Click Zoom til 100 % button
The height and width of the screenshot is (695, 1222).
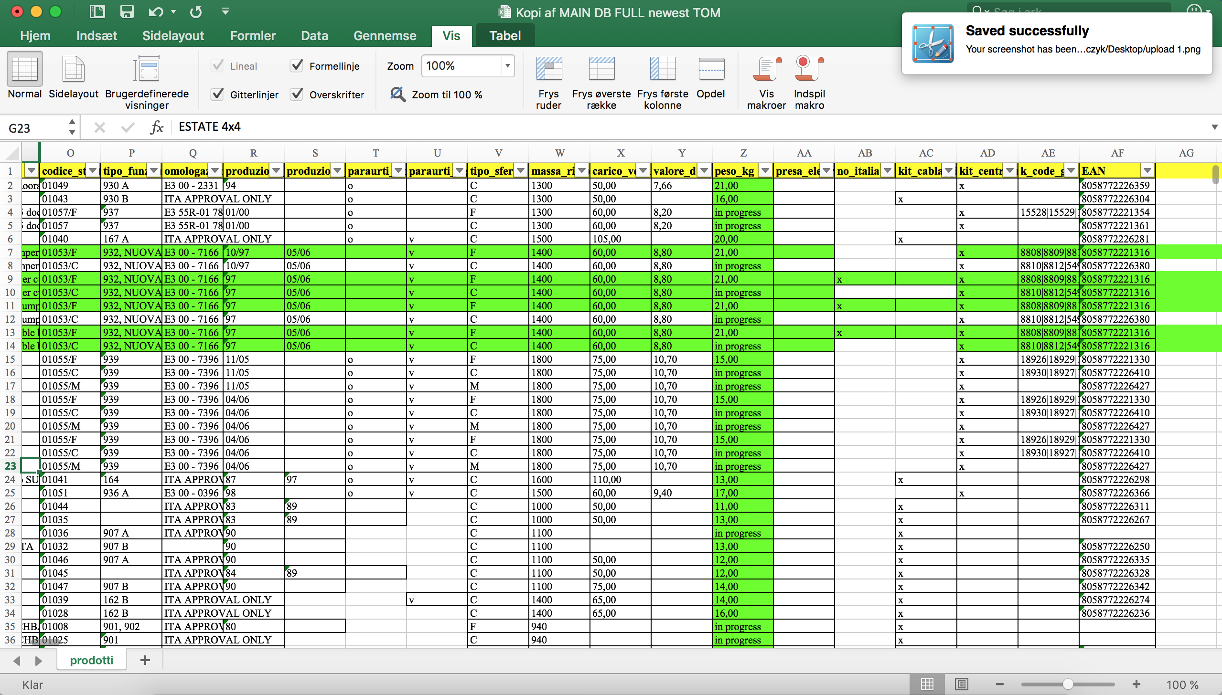point(437,95)
